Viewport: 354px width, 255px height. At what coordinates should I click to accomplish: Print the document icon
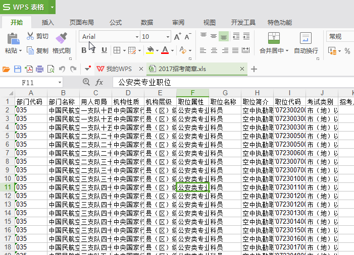39,69
